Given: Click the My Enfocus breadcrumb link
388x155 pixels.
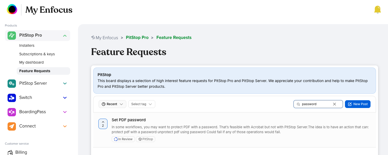Looking at the screenshot, I should pyautogui.click(x=107, y=38).
